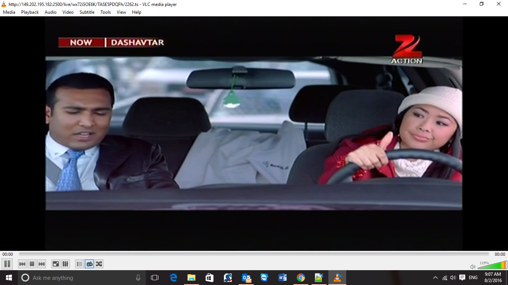The width and height of the screenshot is (508, 285).
Task: Open TeamViewer from the taskbar
Action: (264, 278)
